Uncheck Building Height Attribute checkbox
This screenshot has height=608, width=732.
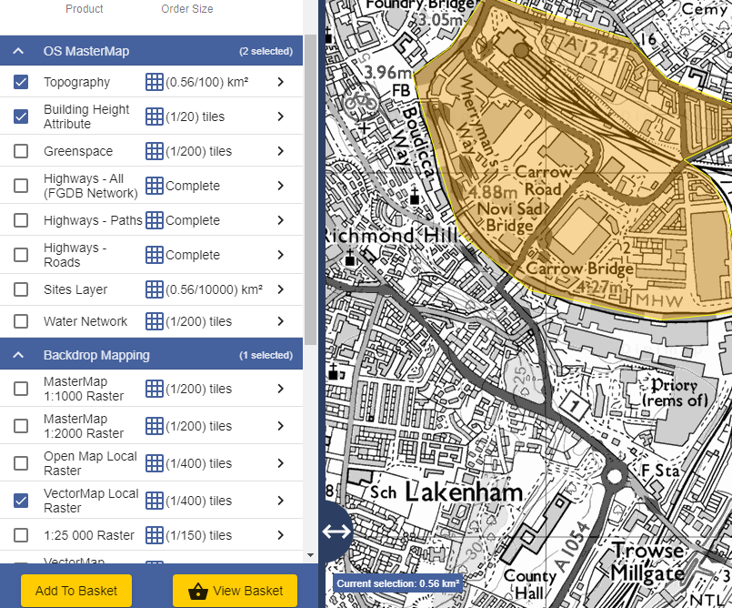point(21,117)
